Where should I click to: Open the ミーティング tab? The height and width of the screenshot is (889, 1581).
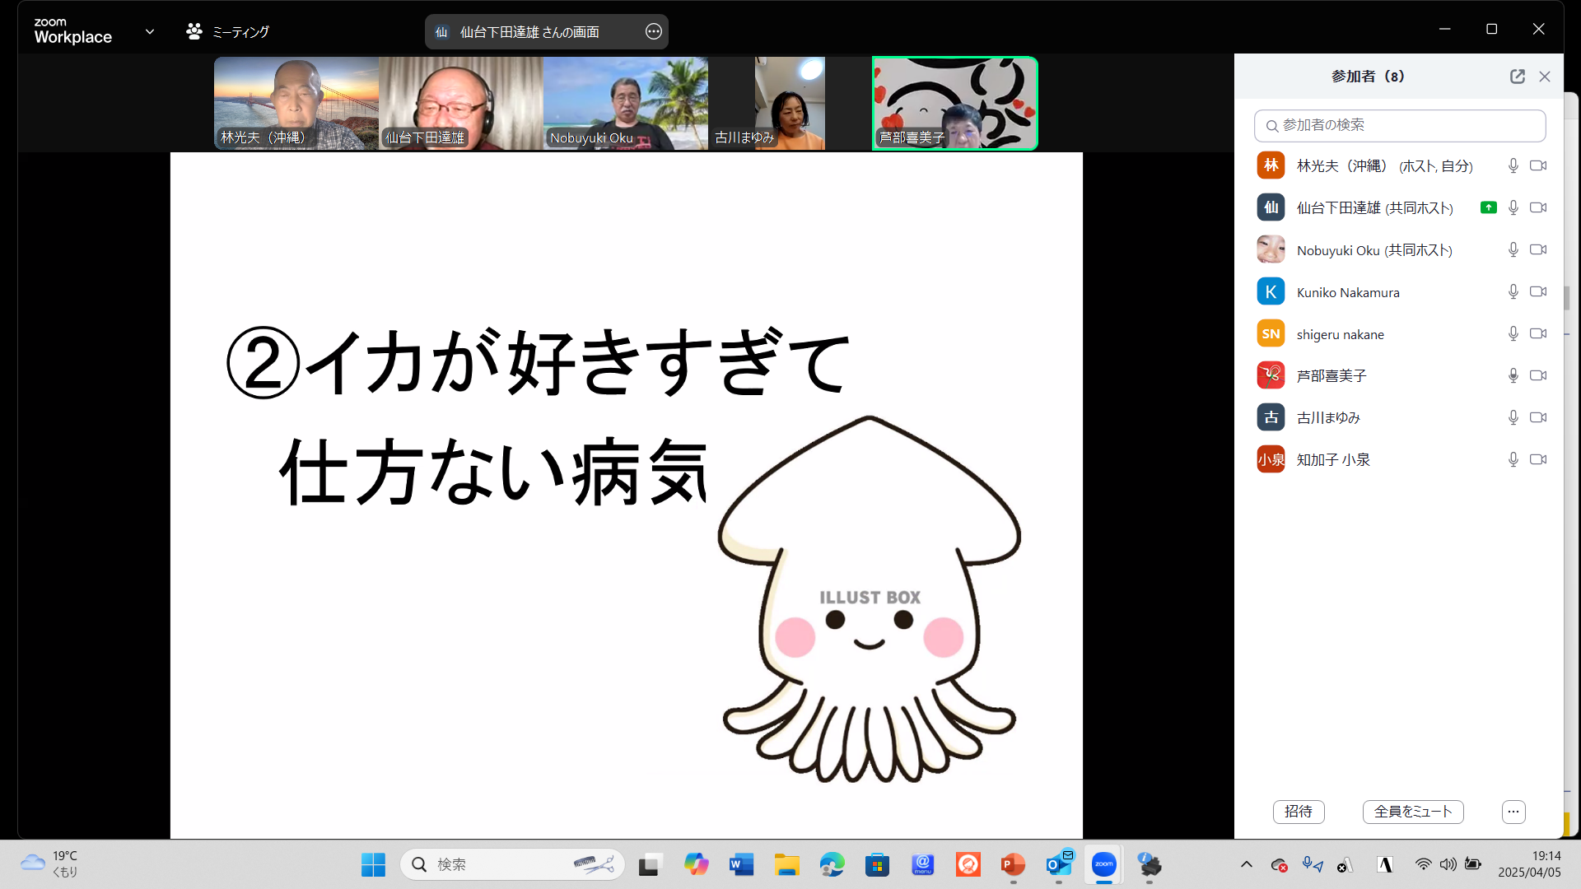pyautogui.click(x=228, y=32)
